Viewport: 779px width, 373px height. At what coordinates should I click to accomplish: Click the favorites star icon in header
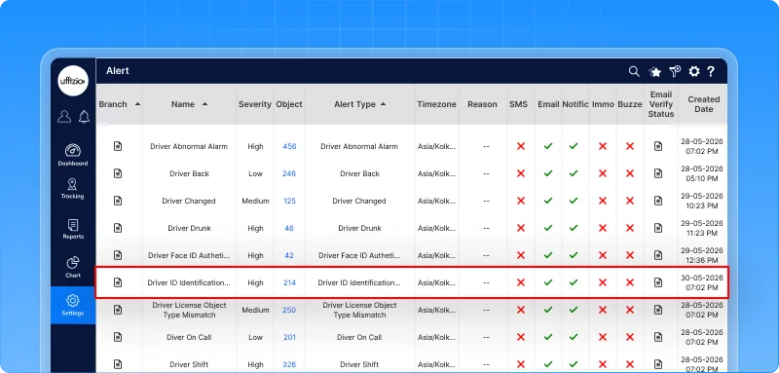tap(654, 72)
